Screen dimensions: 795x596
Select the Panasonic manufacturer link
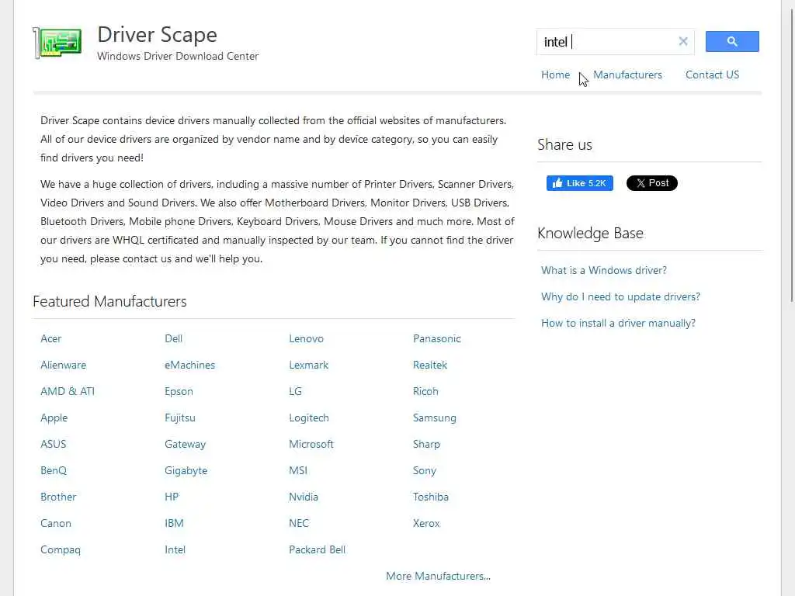tap(436, 338)
